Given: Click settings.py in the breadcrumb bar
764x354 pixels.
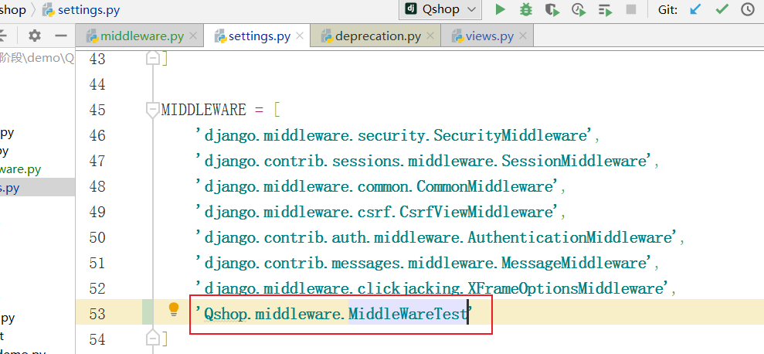Looking at the screenshot, I should tap(81, 10).
